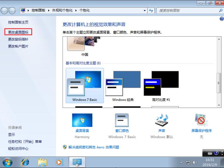224x168 pixels.
Task: Click the network tray icon
Action: (188, 162)
